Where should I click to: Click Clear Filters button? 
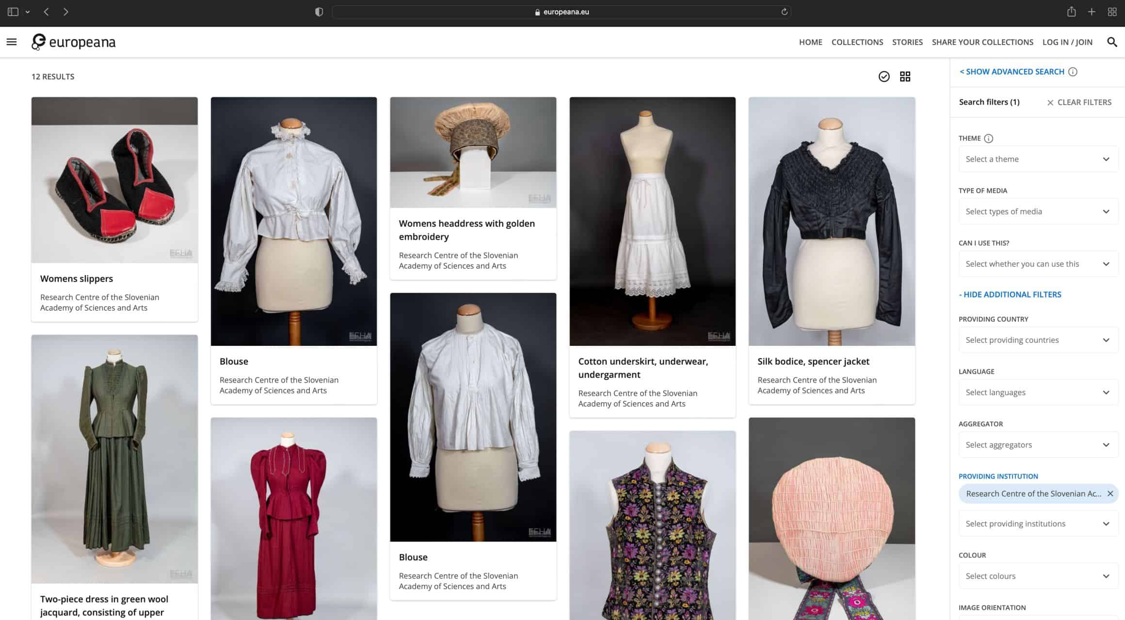(1079, 102)
